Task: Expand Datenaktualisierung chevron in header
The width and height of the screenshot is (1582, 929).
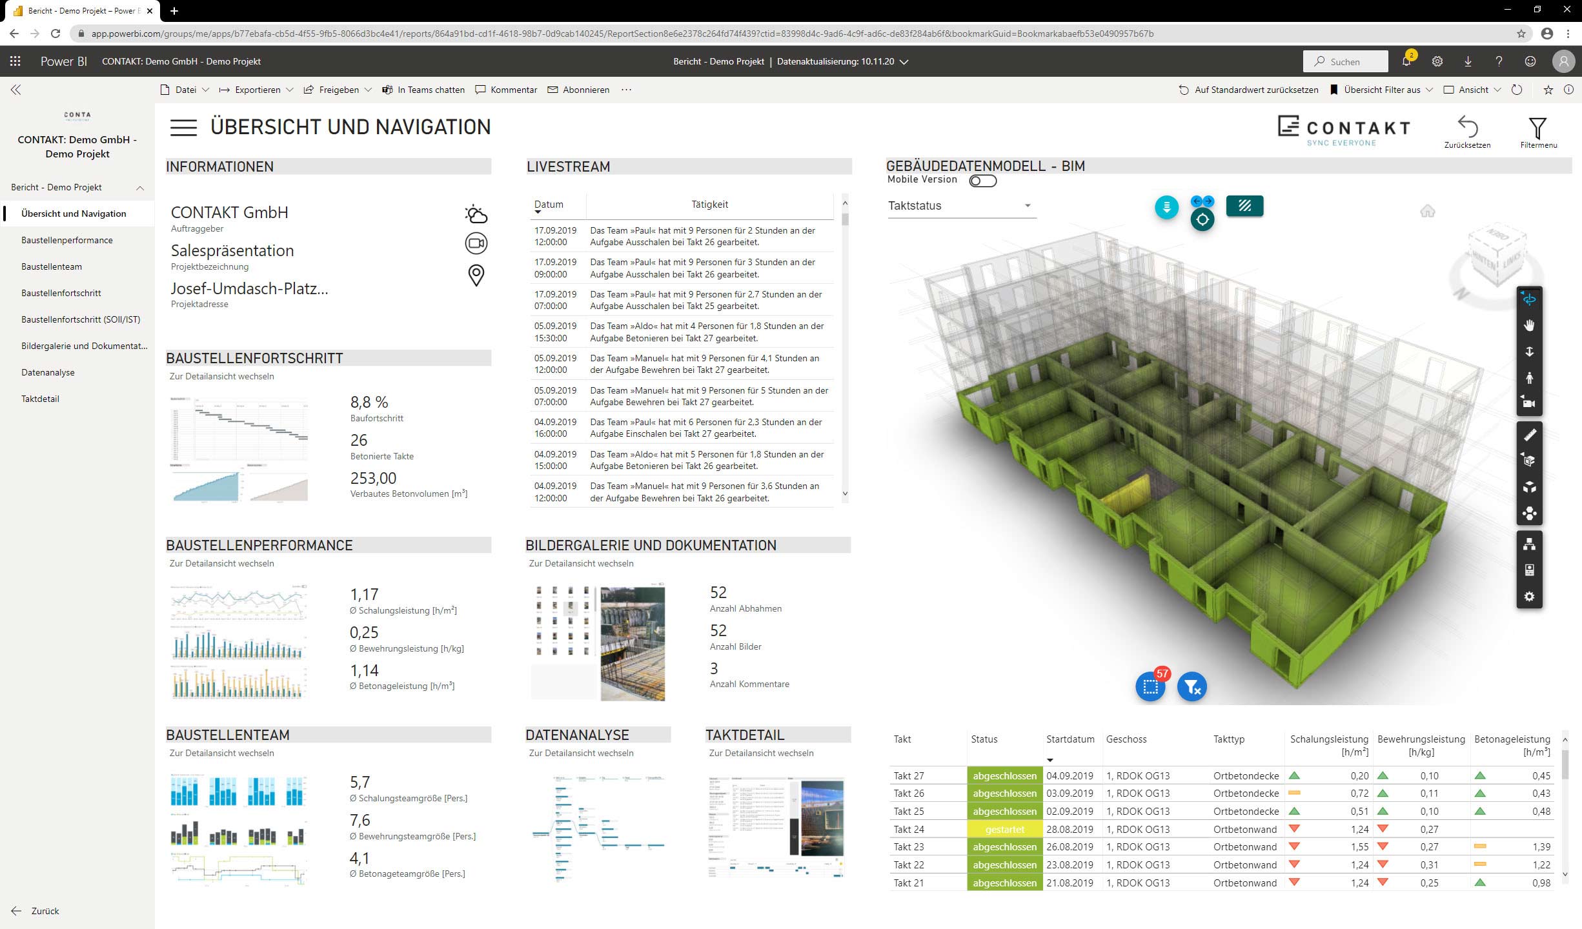Action: (904, 62)
